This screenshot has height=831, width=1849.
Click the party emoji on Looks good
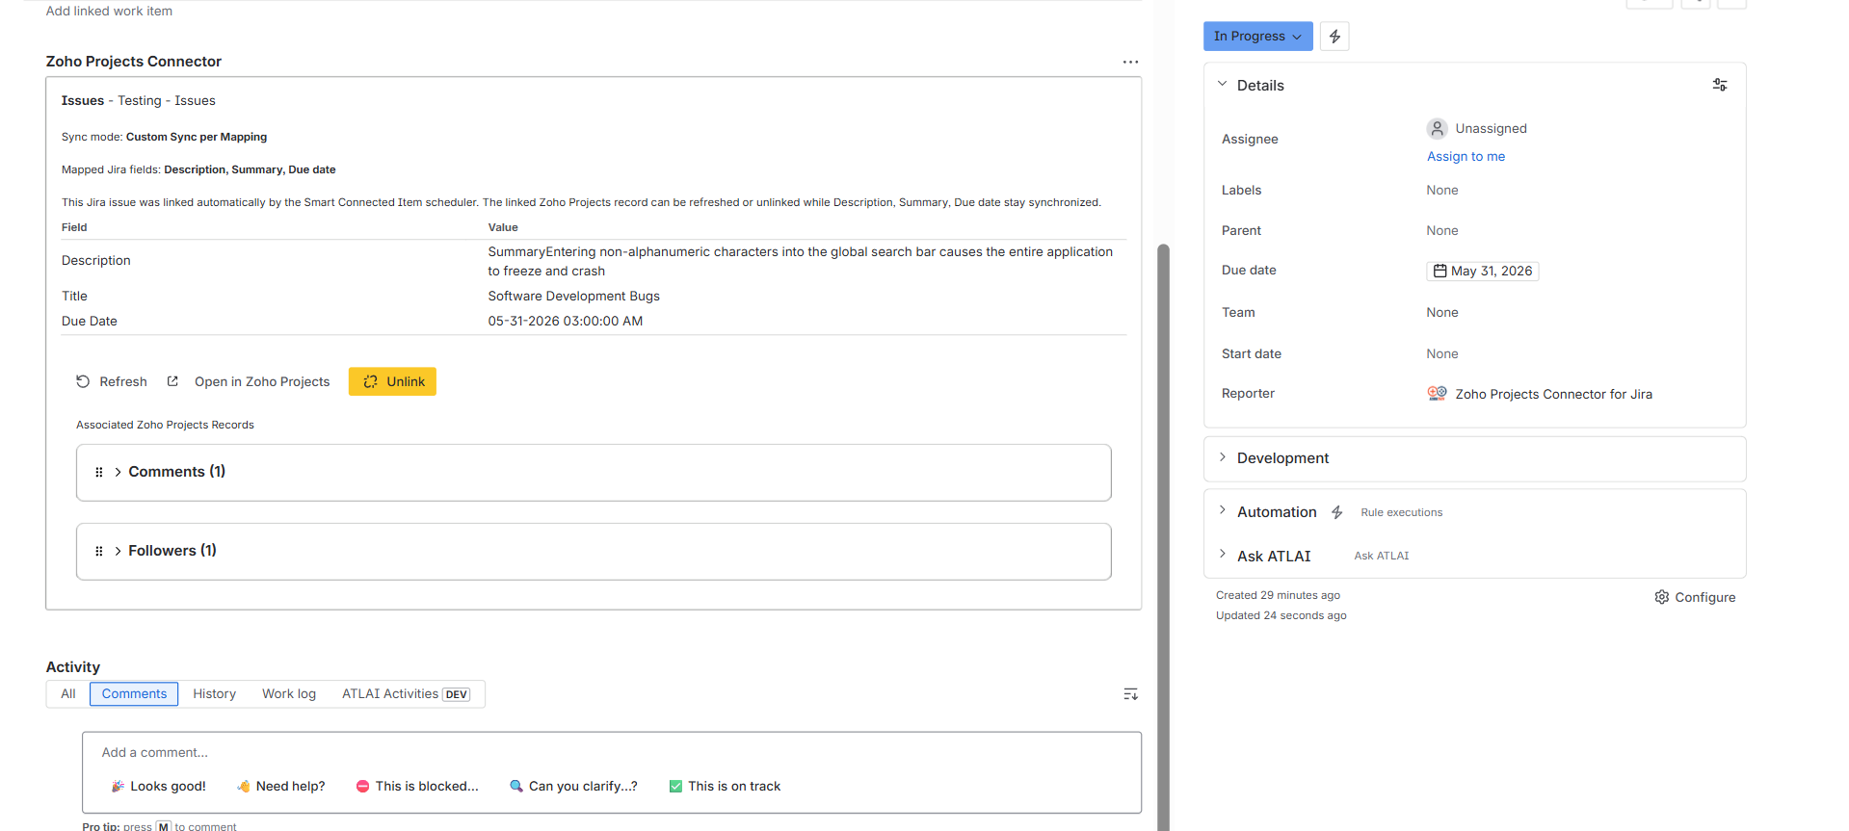tap(118, 786)
